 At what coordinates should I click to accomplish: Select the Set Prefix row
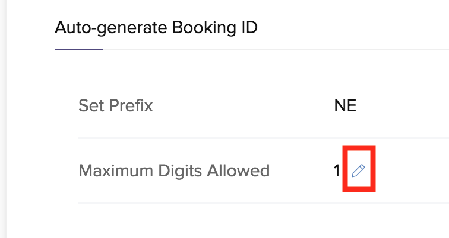tap(264, 105)
